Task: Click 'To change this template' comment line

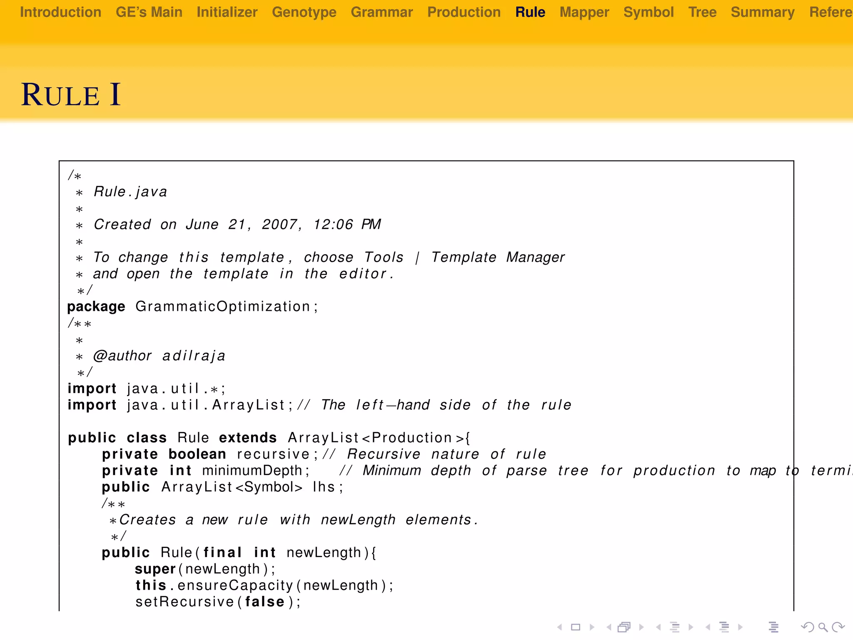Action: click(320, 257)
